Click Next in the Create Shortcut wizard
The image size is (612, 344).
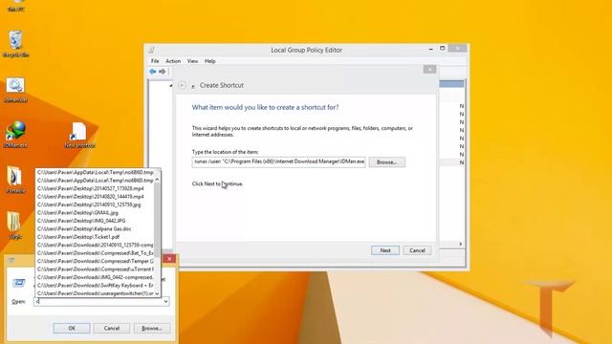pyautogui.click(x=385, y=250)
